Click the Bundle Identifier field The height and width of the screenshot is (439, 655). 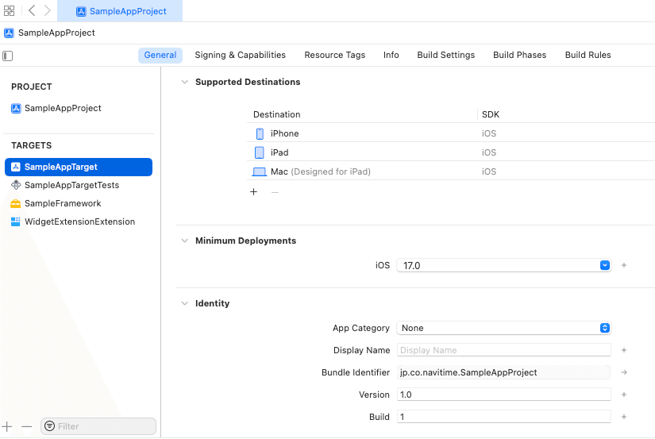pyautogui.click(x=503, y=372)
